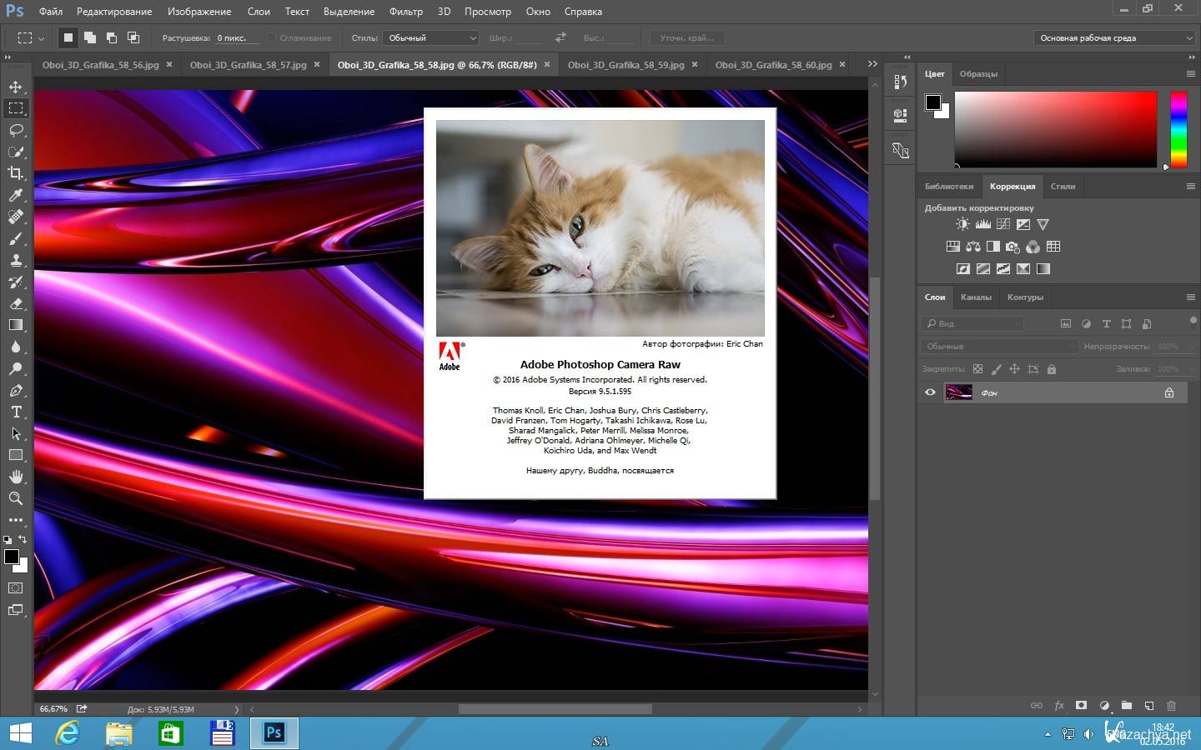Select the Horizontal Type tool
The width and height of the screenshot is (1201, 750).
point(16,412)
